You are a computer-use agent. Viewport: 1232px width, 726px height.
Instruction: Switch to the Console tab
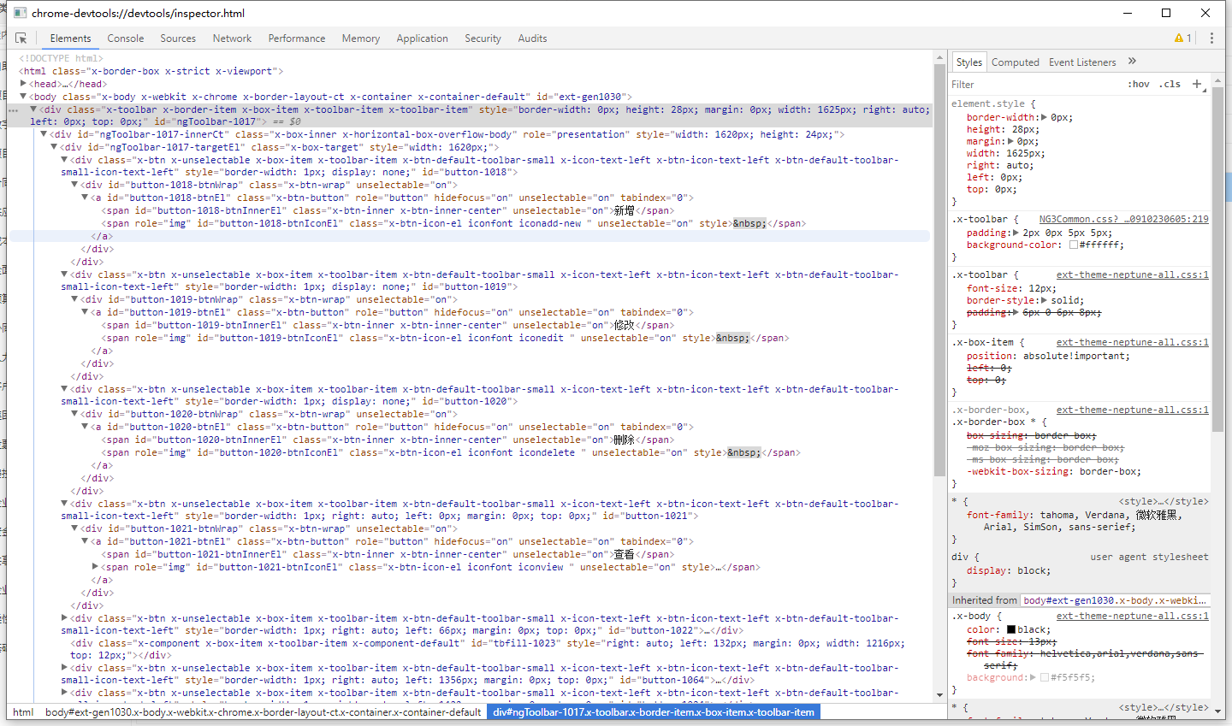coord(125,38)
